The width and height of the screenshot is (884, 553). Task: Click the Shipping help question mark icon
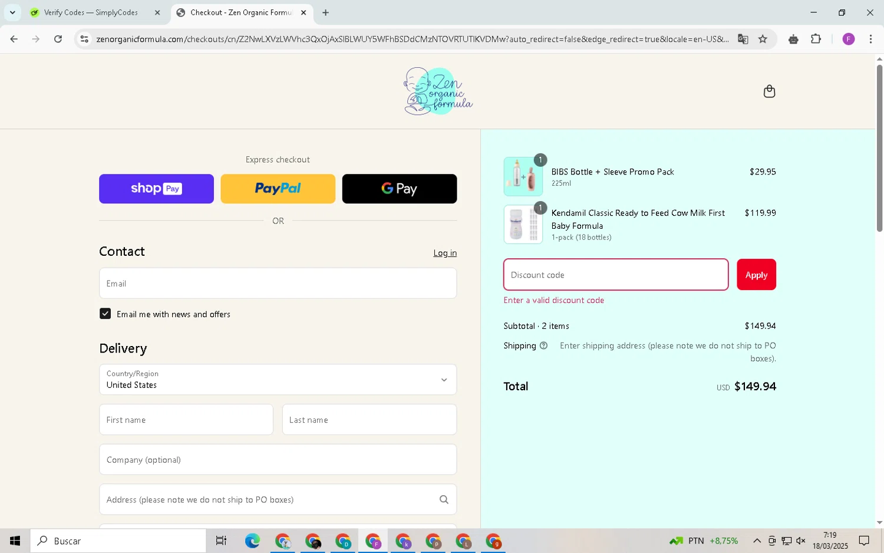(x=543, y=345)
